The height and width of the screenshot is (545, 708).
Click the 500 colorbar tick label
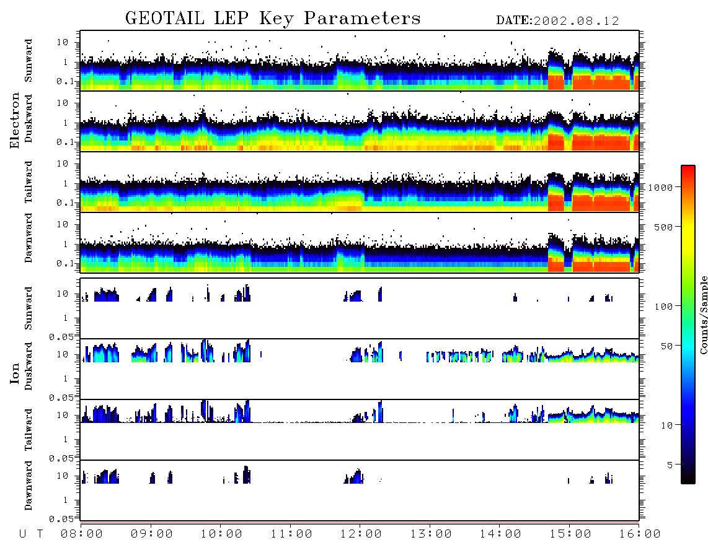click(x=664, y=227)
